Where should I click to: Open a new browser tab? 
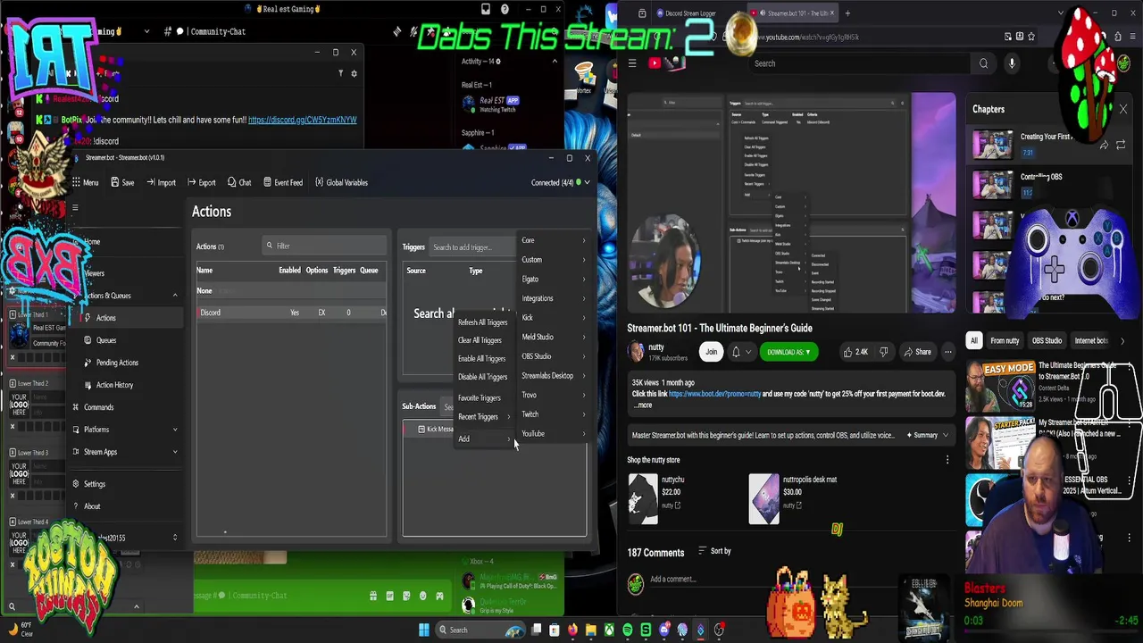[847, 13]
